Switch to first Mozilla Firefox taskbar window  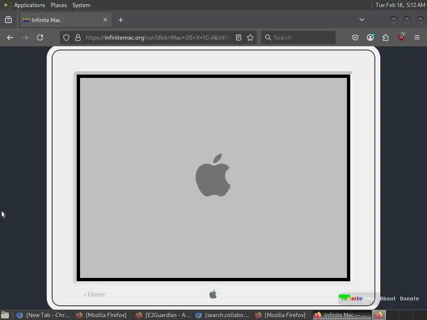click(x=102, y=315)
